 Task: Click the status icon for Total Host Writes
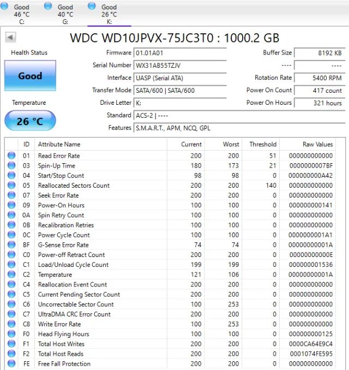11,344
